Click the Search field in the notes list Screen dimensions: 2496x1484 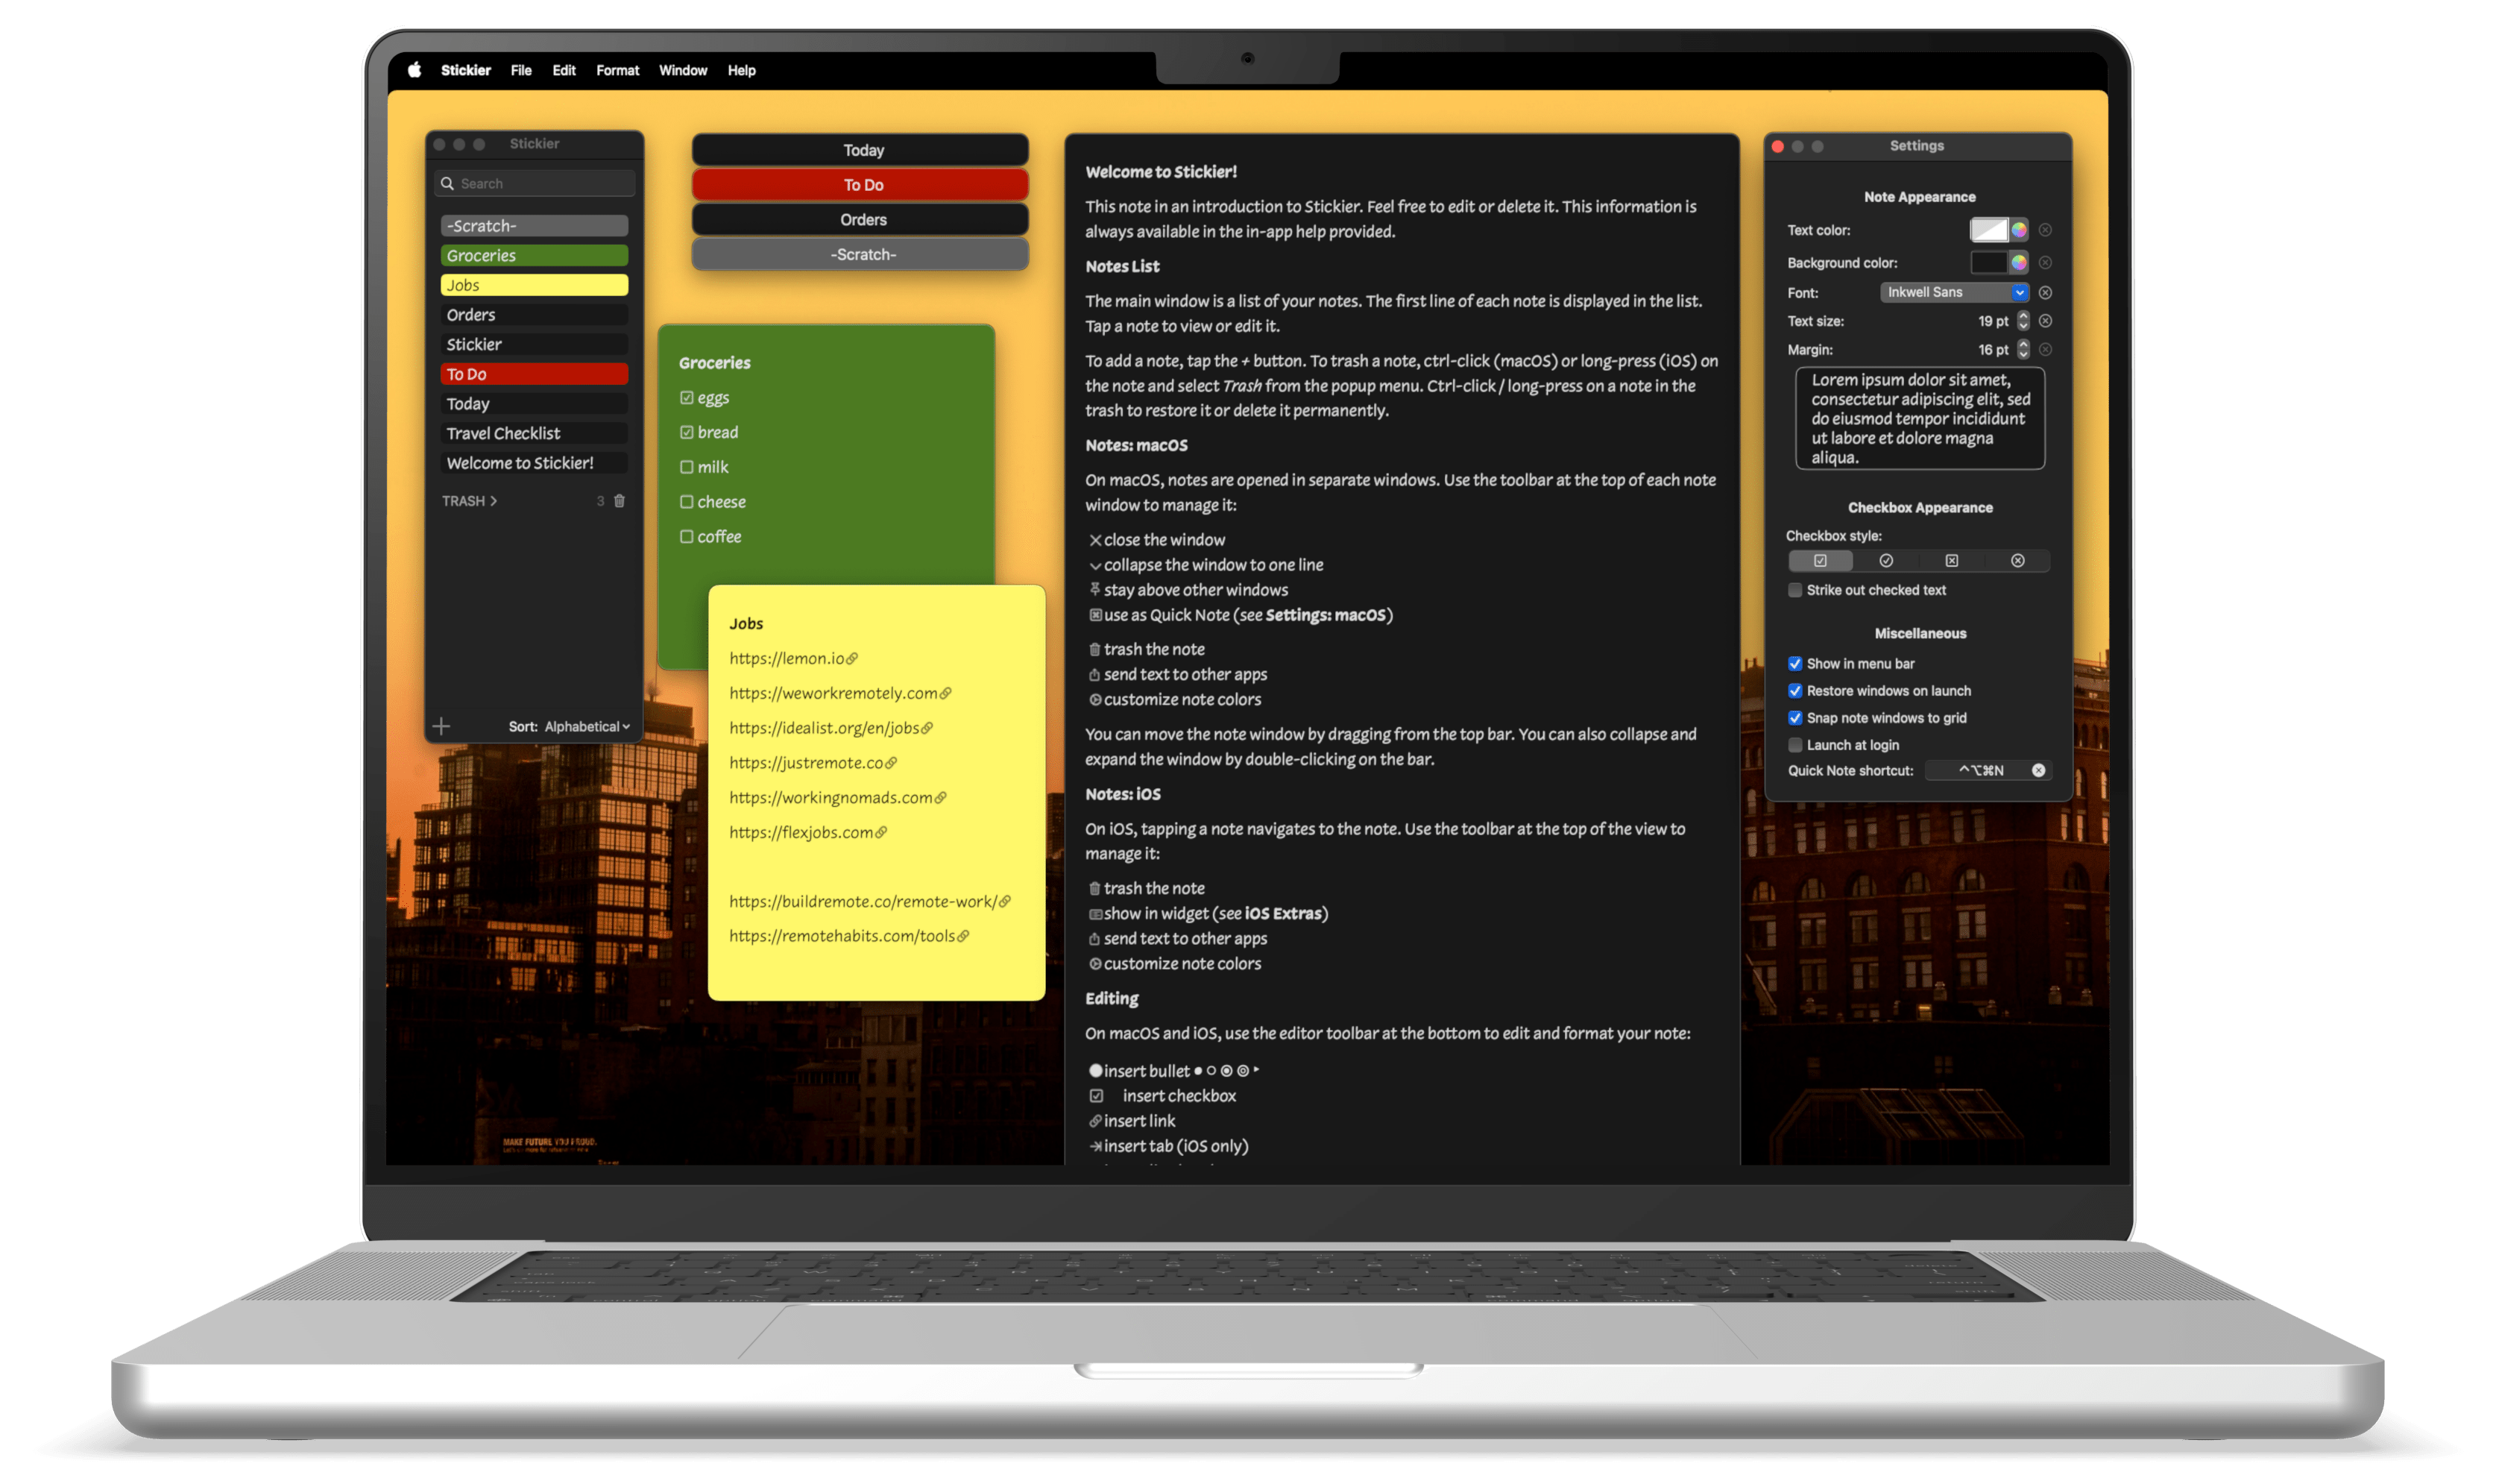tap(535, 183)
